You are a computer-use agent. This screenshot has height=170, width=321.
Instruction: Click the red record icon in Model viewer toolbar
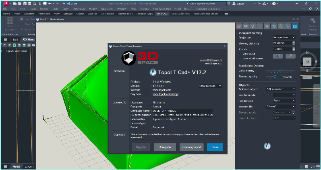pos(239,26)
